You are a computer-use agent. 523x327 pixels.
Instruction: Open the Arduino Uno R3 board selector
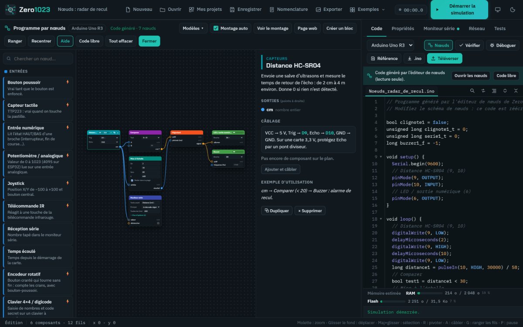click(x=390, y=45)
